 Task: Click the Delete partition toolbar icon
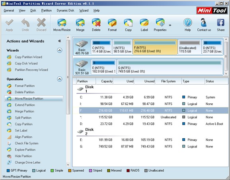pos(96,23)
